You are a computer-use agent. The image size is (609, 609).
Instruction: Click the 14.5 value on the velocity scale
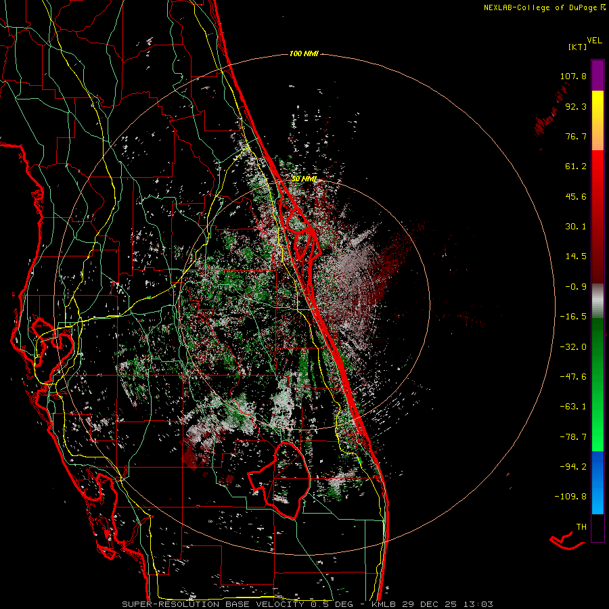(576, 256)
